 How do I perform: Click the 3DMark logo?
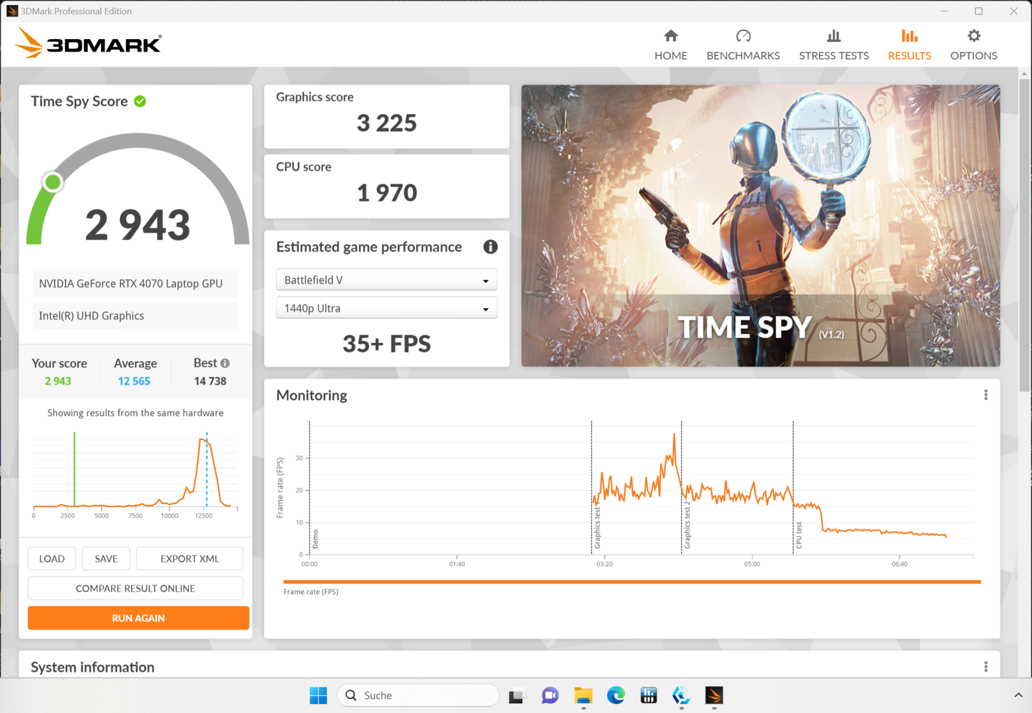click(x=87, y=43)
